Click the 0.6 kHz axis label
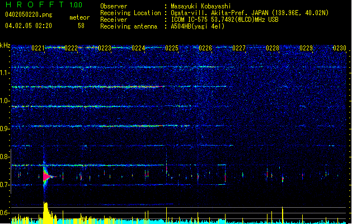This screenshot has height=224, width=352. pyautogui.click(x=5, y=213)
